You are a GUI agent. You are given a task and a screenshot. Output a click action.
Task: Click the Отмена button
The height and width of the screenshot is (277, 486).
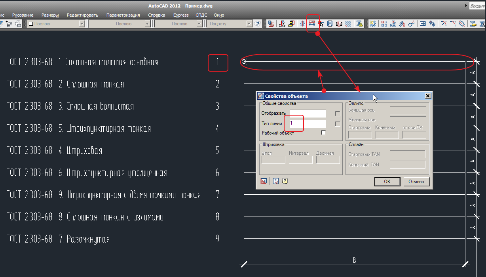coord(416,182)
